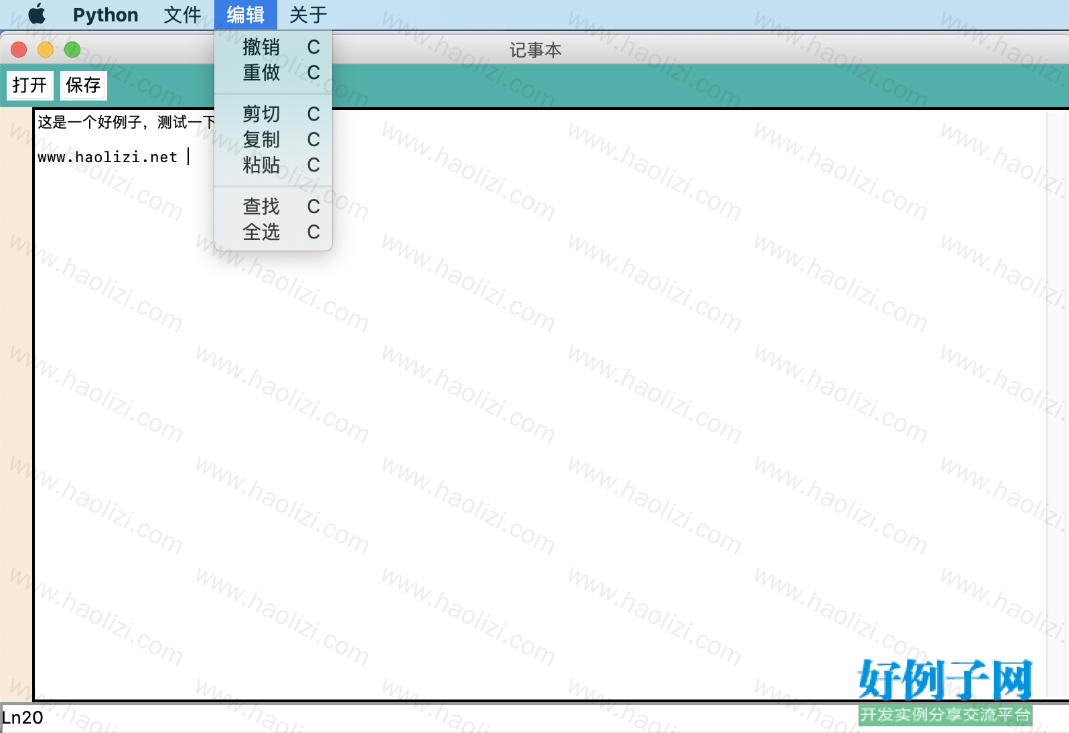
Task: Close the open 编辑 menu
Action: (x=245, y=15)
